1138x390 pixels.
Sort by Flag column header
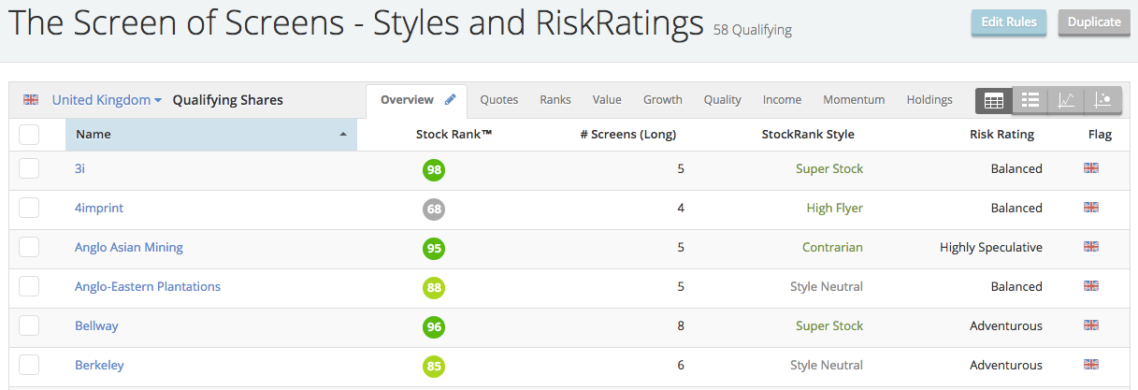point(1100,135)
